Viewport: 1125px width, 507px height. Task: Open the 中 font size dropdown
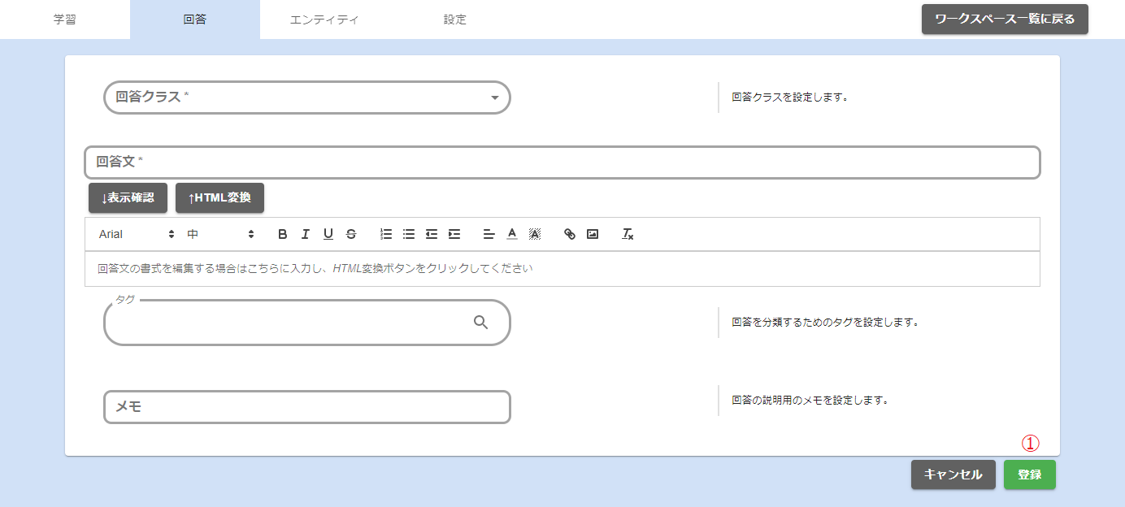(x=221, y=234)
